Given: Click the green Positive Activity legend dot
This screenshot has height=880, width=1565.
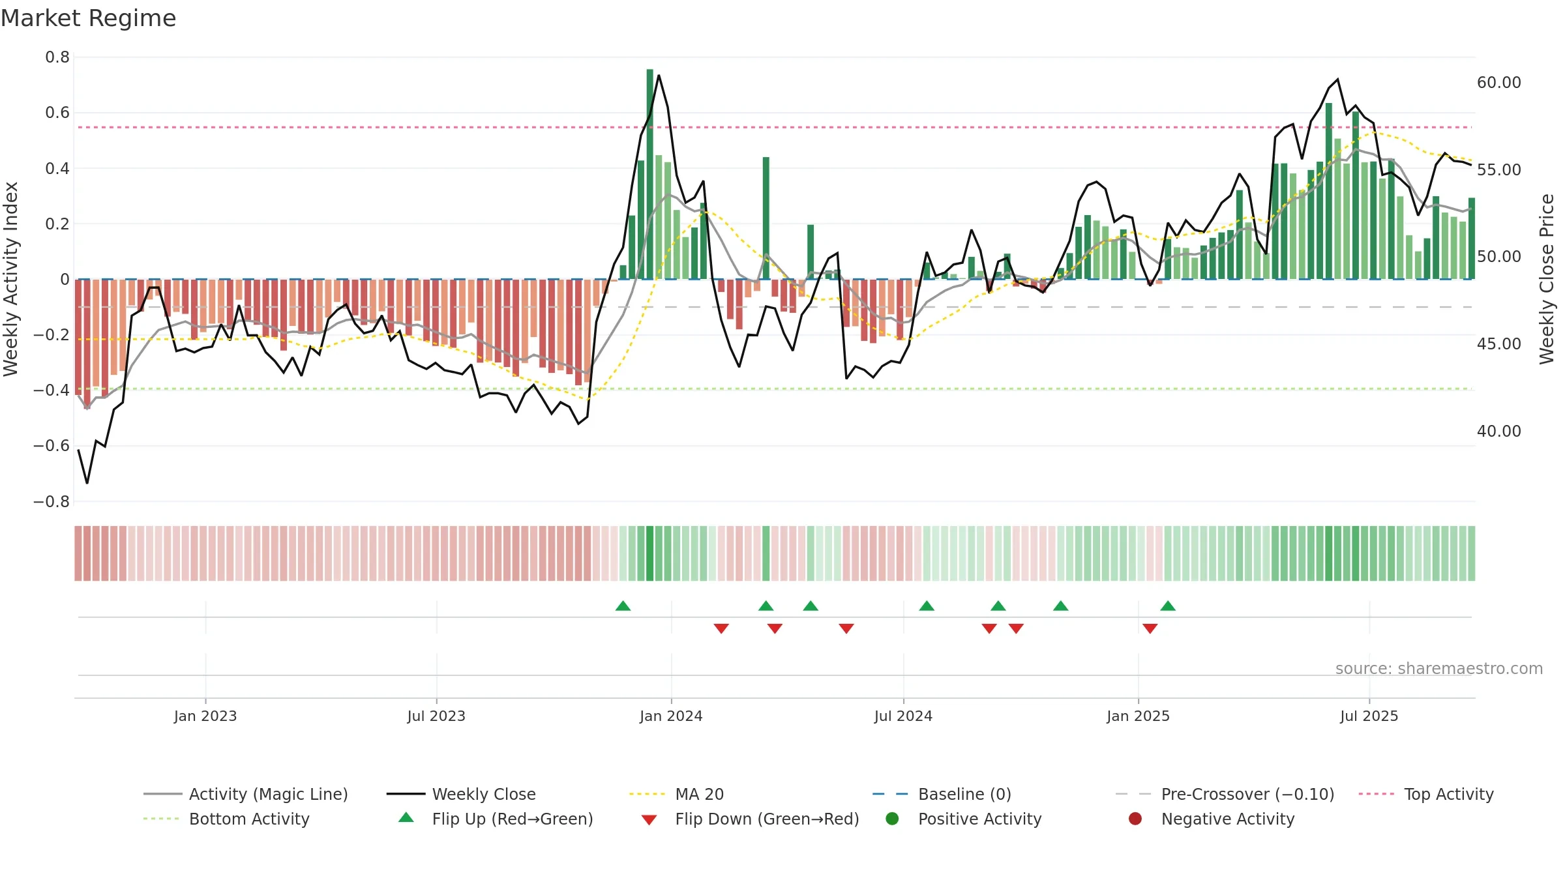Looking at the screenshot, I should pos(893,819).
